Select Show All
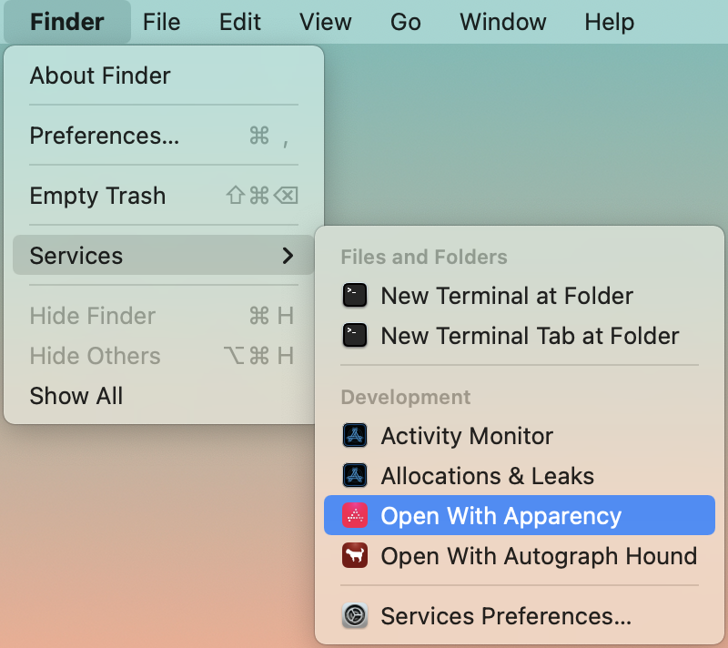The image size is (728, 648). click(76, 396)
